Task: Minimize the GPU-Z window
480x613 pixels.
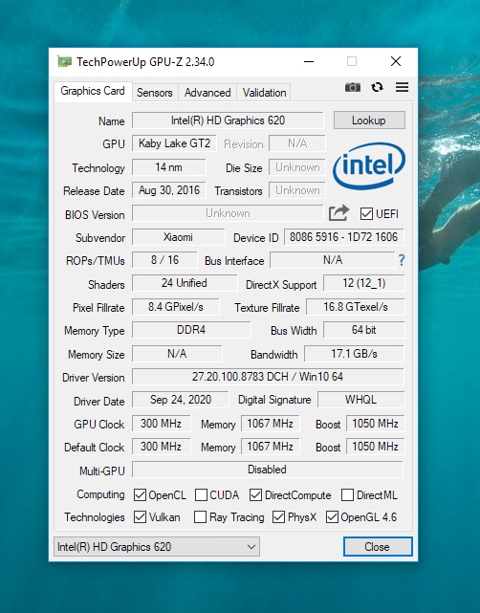Action: click(x=309, y=61)
